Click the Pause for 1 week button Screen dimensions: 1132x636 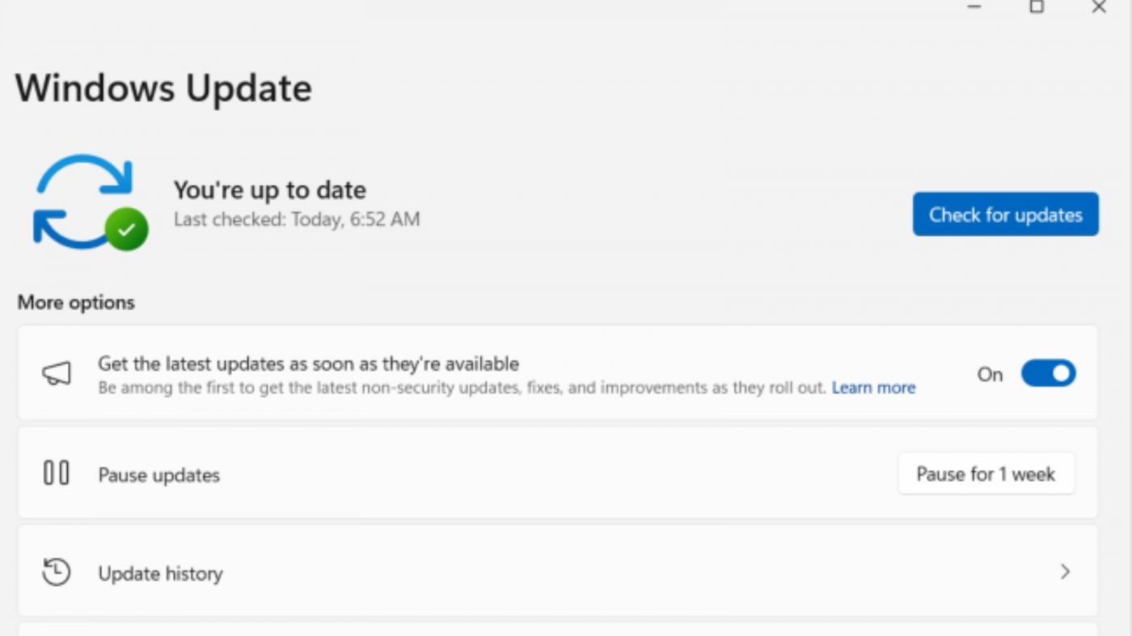pos(986,474)
